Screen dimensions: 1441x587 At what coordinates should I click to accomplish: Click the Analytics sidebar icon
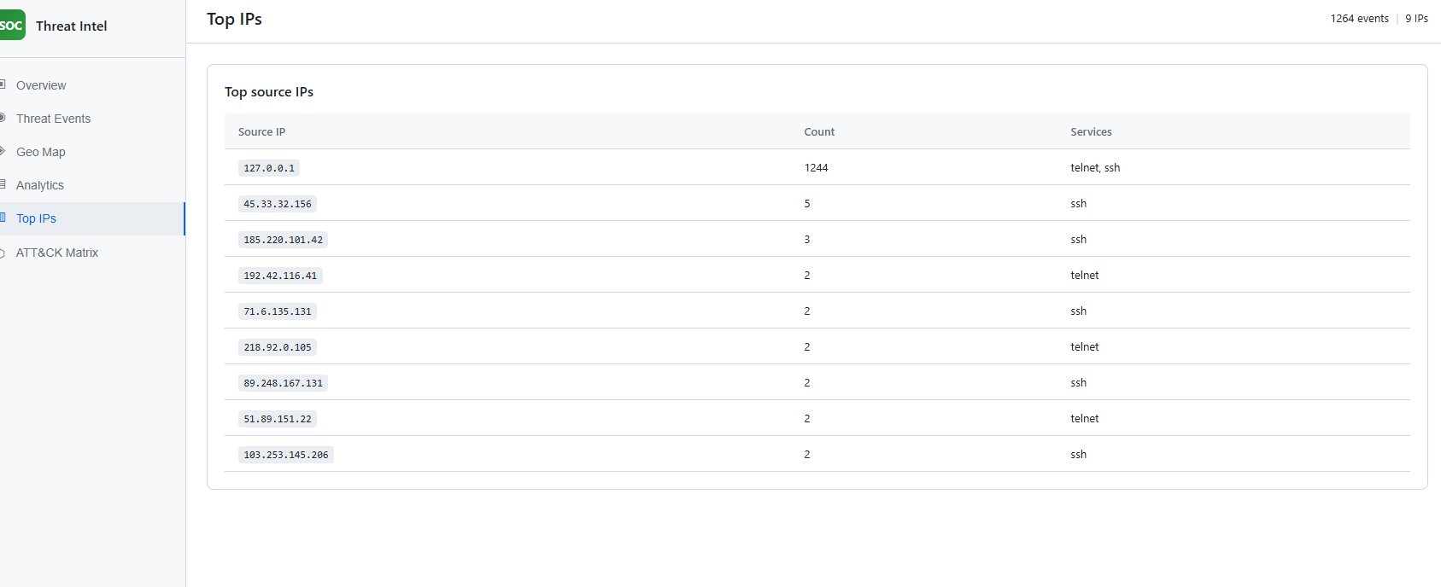tap(3, 184)
